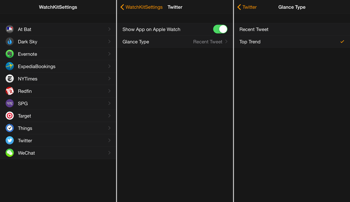Viewport: 350px width, 202px height.
Task: Expand the Things row chevron
Action: [109, 128]
